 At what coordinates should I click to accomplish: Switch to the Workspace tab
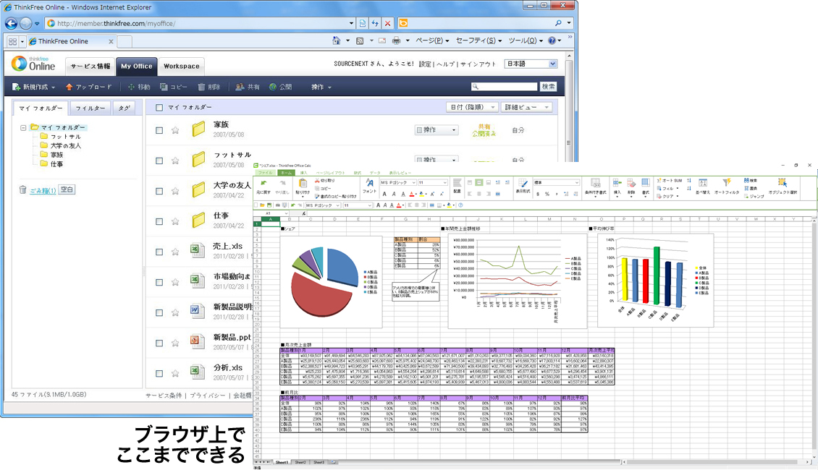point(181,67)
